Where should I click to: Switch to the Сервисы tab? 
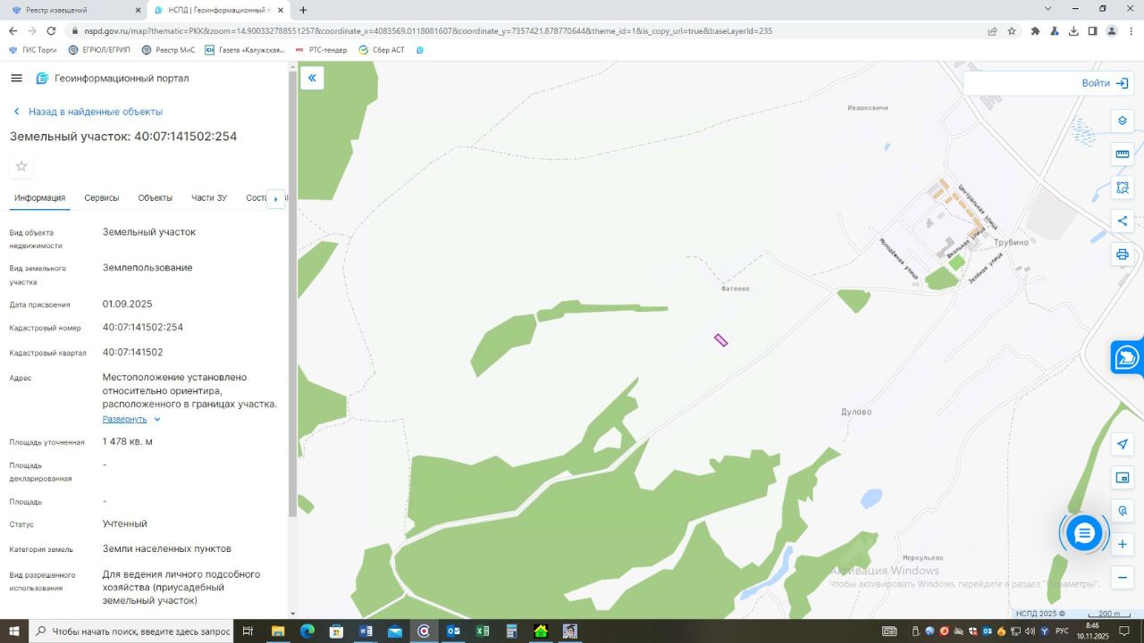tap(102, 198)
